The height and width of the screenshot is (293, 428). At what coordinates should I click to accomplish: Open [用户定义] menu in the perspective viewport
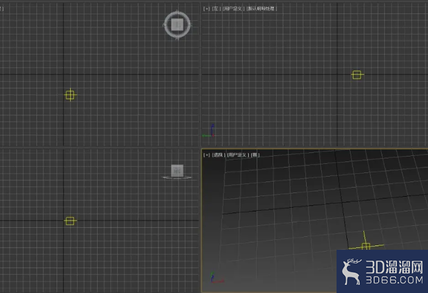click(238, 155)
